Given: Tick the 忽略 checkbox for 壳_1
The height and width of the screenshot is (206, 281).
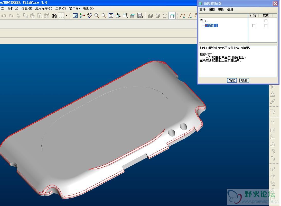Looking at the screenshot, I should click(x=266, y=21).
